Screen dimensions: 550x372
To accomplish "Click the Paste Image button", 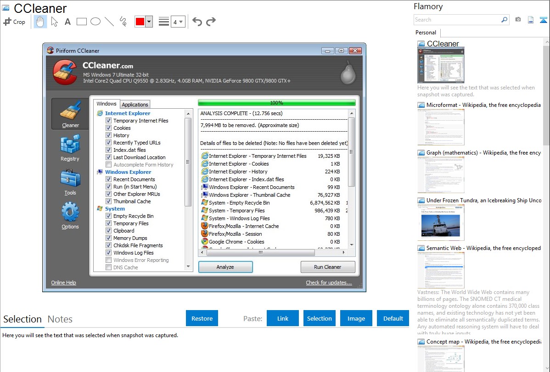I will point(356,318).
